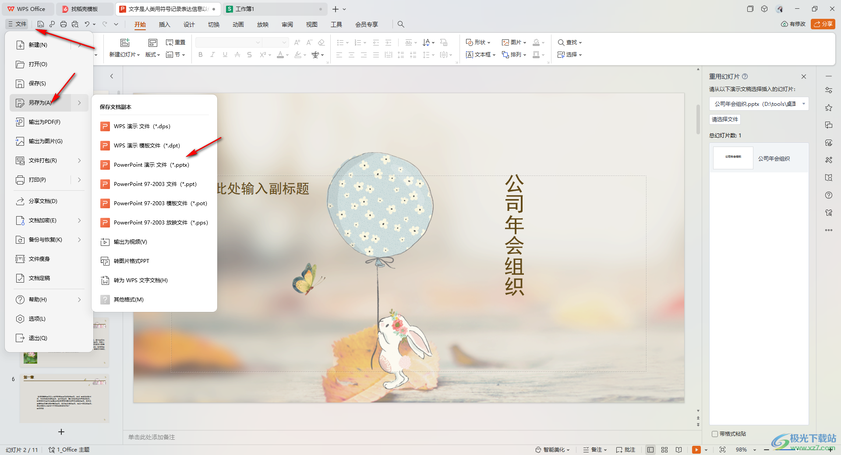Toggle bold formatting
The height and width of the screenshot is (455, 841).
click(x=201, y=55)
